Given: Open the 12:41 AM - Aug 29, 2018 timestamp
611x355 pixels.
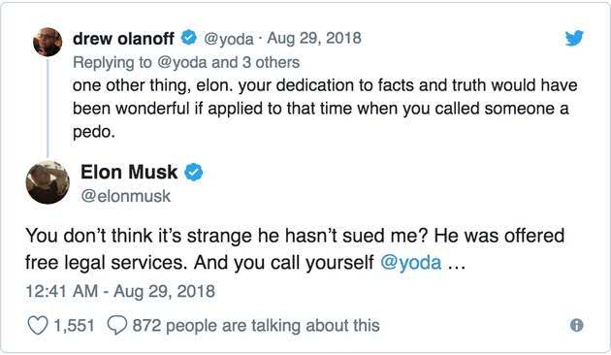Looking at the screenshot, I should (x=120, y=292).
